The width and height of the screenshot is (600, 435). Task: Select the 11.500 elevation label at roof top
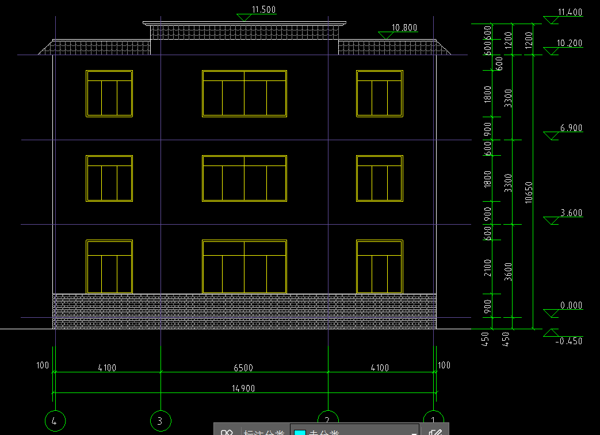[x=263, y=10]
